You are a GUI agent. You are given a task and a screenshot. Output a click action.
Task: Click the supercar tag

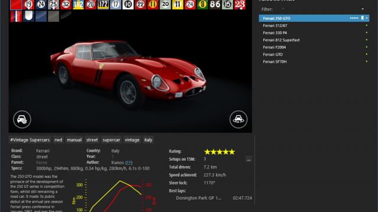click(x=112, y=140)
